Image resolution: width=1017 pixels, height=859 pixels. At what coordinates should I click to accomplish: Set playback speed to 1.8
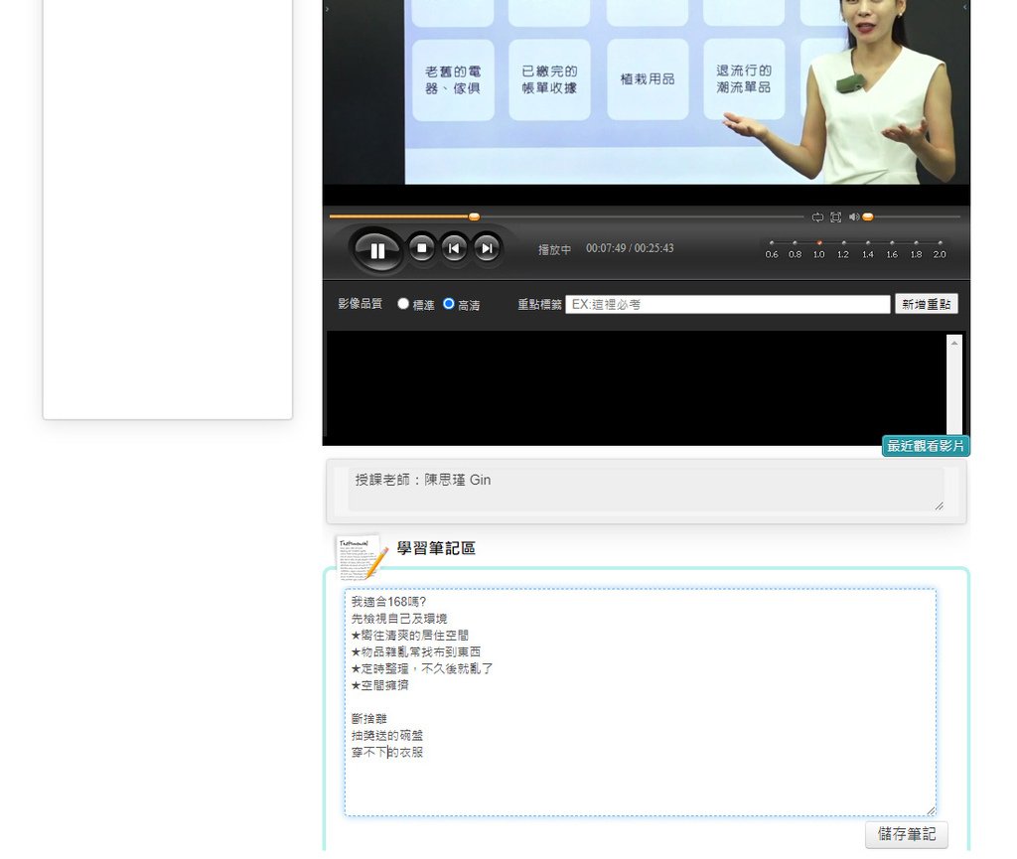916,249
